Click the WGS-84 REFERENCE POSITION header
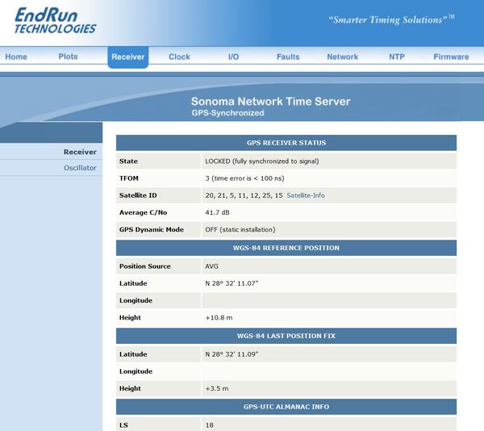The image size is (484, 431). pos(286,248)
